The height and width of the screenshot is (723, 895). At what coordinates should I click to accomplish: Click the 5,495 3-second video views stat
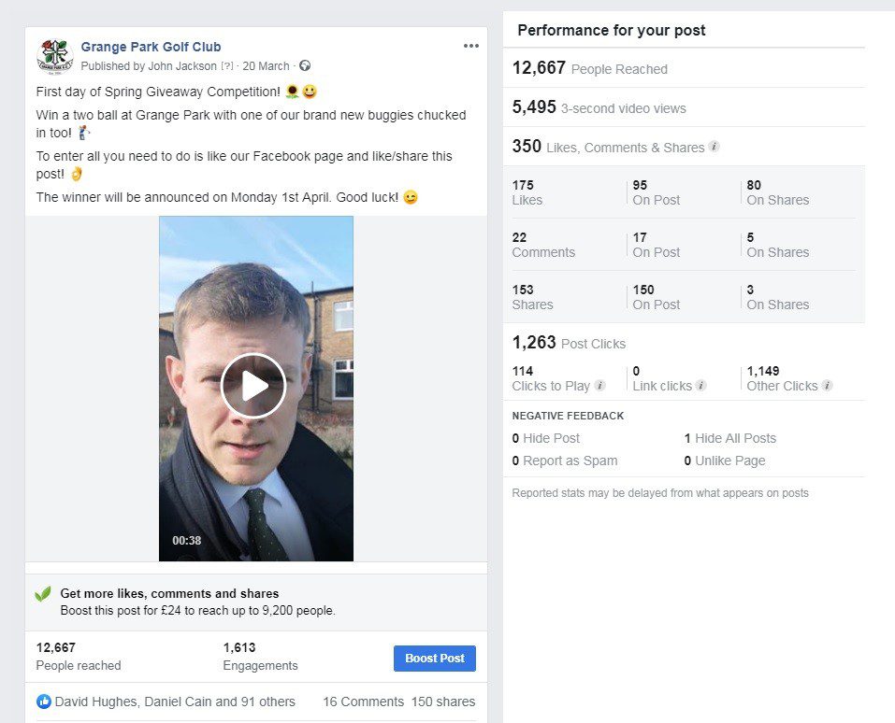tap(599, 107)
